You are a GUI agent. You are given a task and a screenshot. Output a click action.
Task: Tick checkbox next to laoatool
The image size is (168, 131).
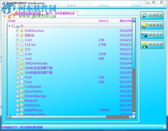point(17,101)
